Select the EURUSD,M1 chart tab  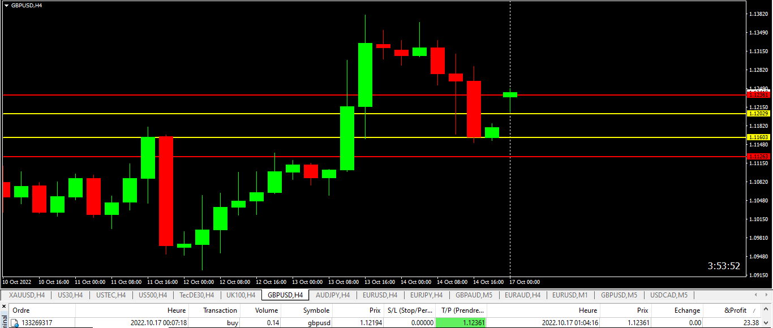point(570,295)
